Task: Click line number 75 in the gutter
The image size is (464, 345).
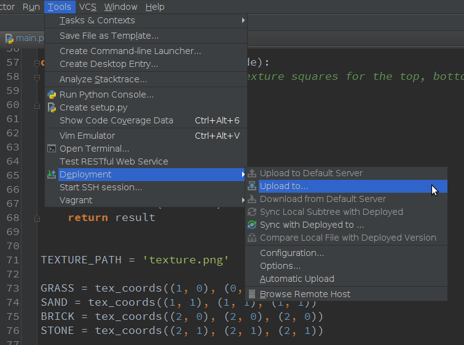Action: click(13, 317)
